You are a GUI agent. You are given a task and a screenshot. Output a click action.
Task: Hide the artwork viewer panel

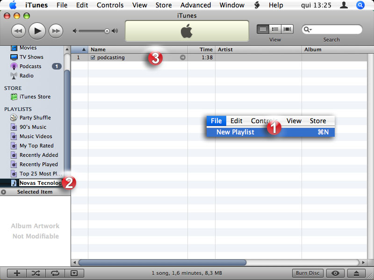[x=74, y=273]
